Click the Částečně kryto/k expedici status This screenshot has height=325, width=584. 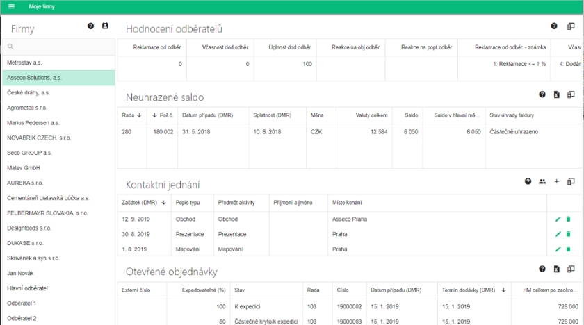[266, 322]
